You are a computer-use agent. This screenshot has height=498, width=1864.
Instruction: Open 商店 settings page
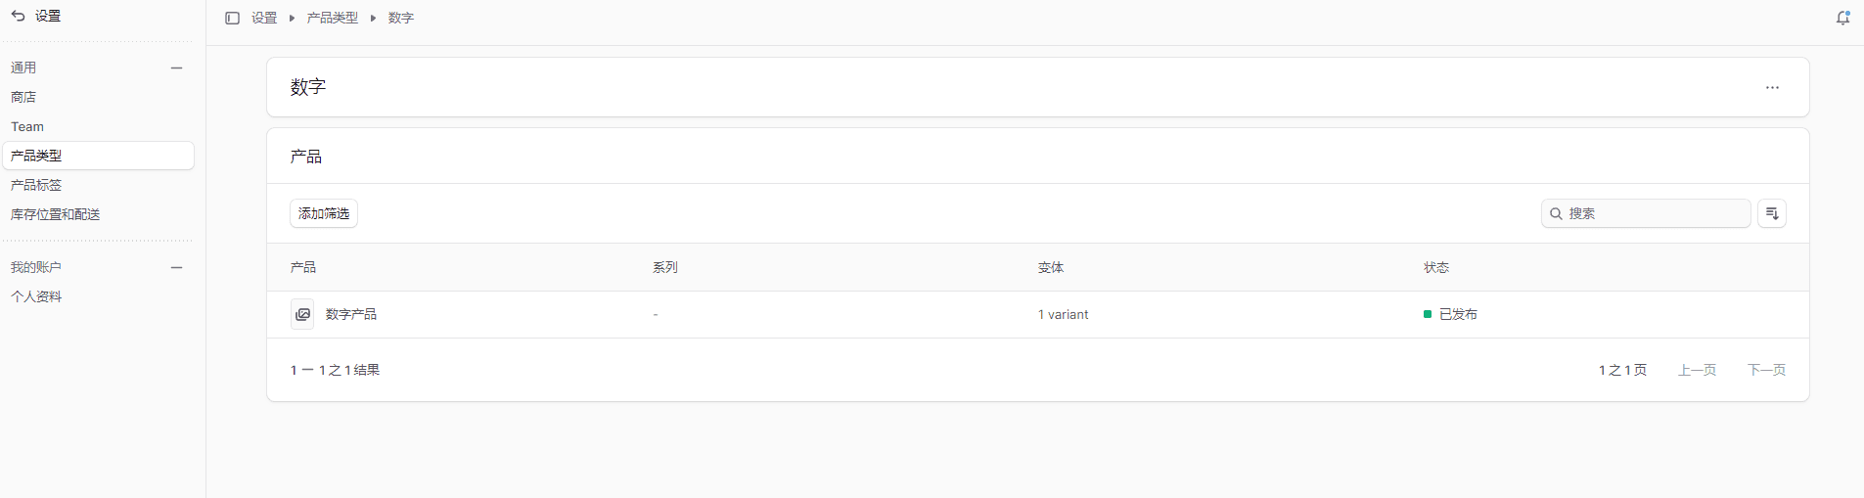pyautogui.click(x=23, y=97)
